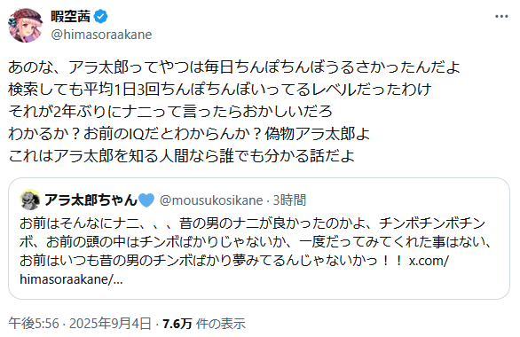Open the 7.6万 view count
Image resolution: width=520 pixels, height=337 pixels.
pos(177,324)
